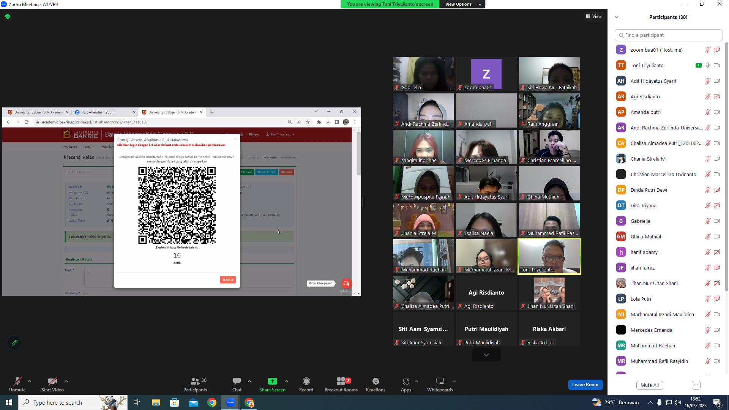This screenshot has width=729, height=410.
Task: Open the Participants panel button
Action: [x=195, y=384]
